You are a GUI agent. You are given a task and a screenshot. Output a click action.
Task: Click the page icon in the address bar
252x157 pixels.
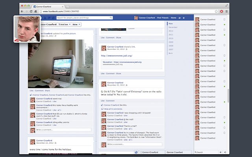coord(41,11)
